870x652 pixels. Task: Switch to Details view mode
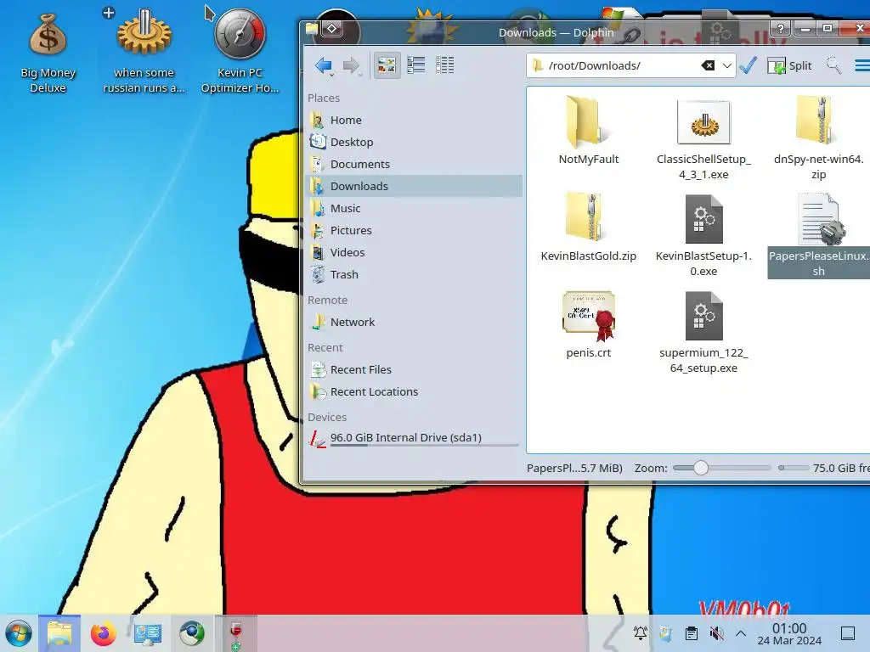point(444,65)
